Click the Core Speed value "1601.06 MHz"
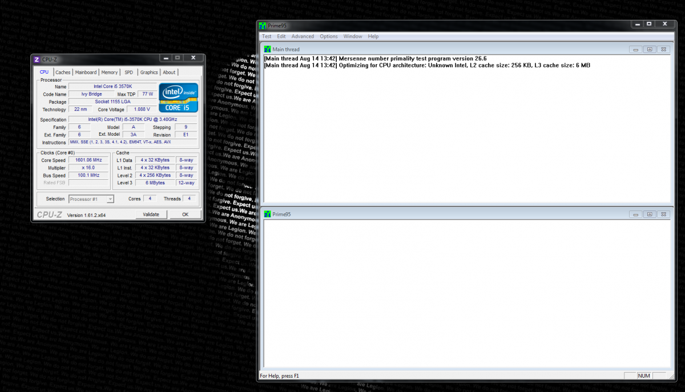 88,160
